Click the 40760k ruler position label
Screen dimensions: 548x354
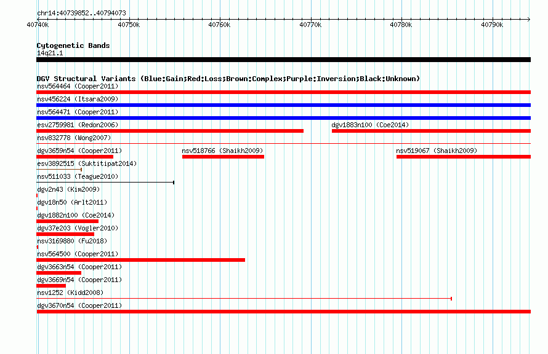tap(219, 25)
